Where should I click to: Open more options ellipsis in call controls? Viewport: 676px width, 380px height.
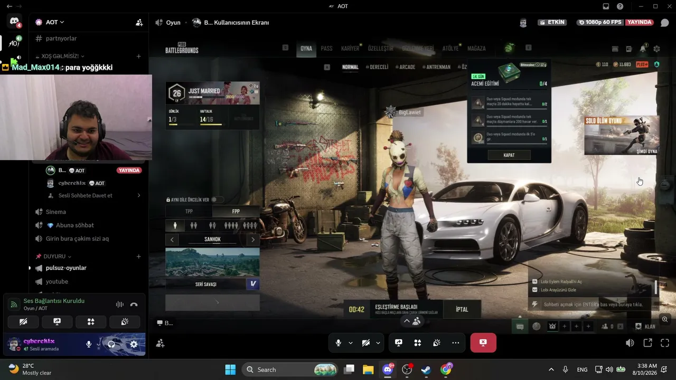click(456, 343)
